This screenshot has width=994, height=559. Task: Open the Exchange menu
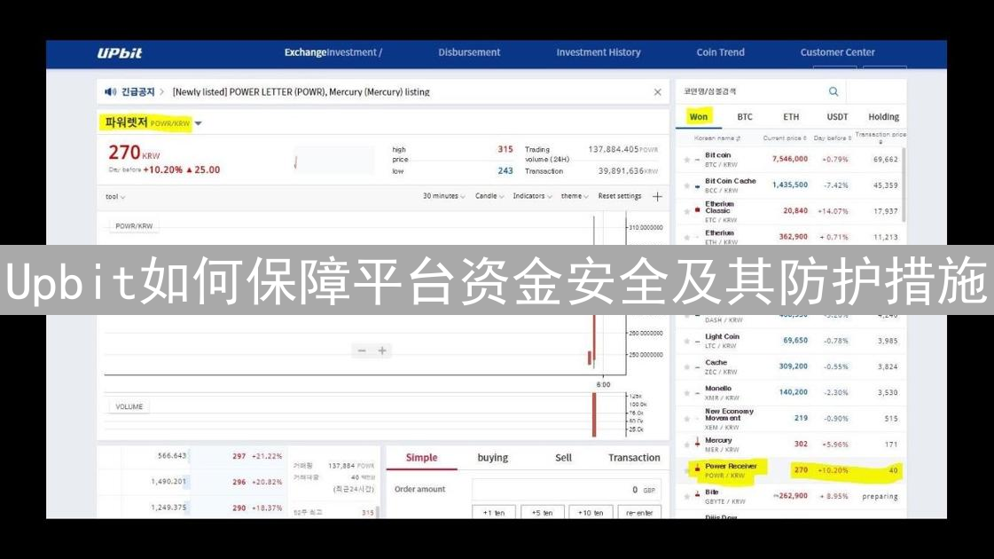(x=305, y=52)
